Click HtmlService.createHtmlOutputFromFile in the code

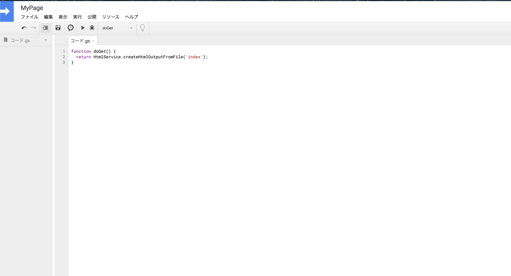coord(138,57)
